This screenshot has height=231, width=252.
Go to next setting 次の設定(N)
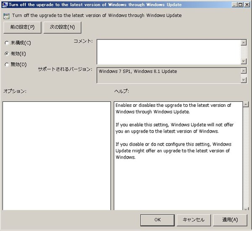[x=62, y=27]
